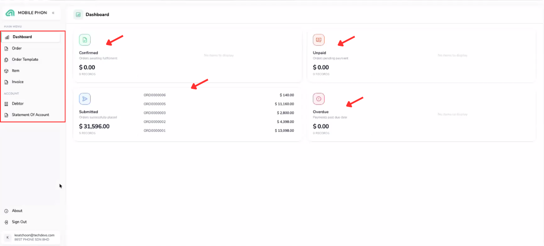Click the Order document icon in sidebar
This screenshot has height=246, width=544.
[x=6, y=48]
